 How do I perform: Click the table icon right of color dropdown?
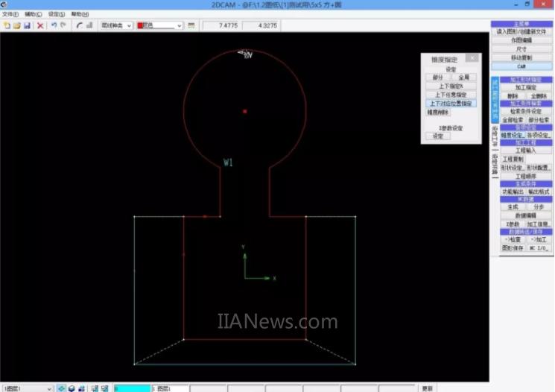click(x=191, y=25)
